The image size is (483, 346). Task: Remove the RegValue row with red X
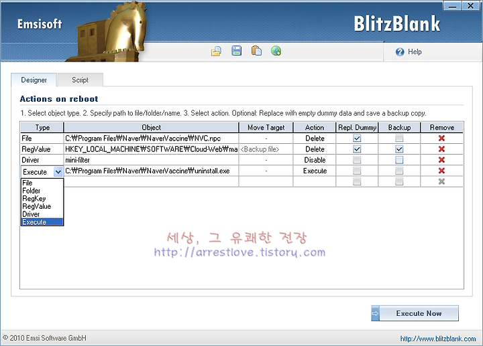pyautogui.click(x=441, y=149)
